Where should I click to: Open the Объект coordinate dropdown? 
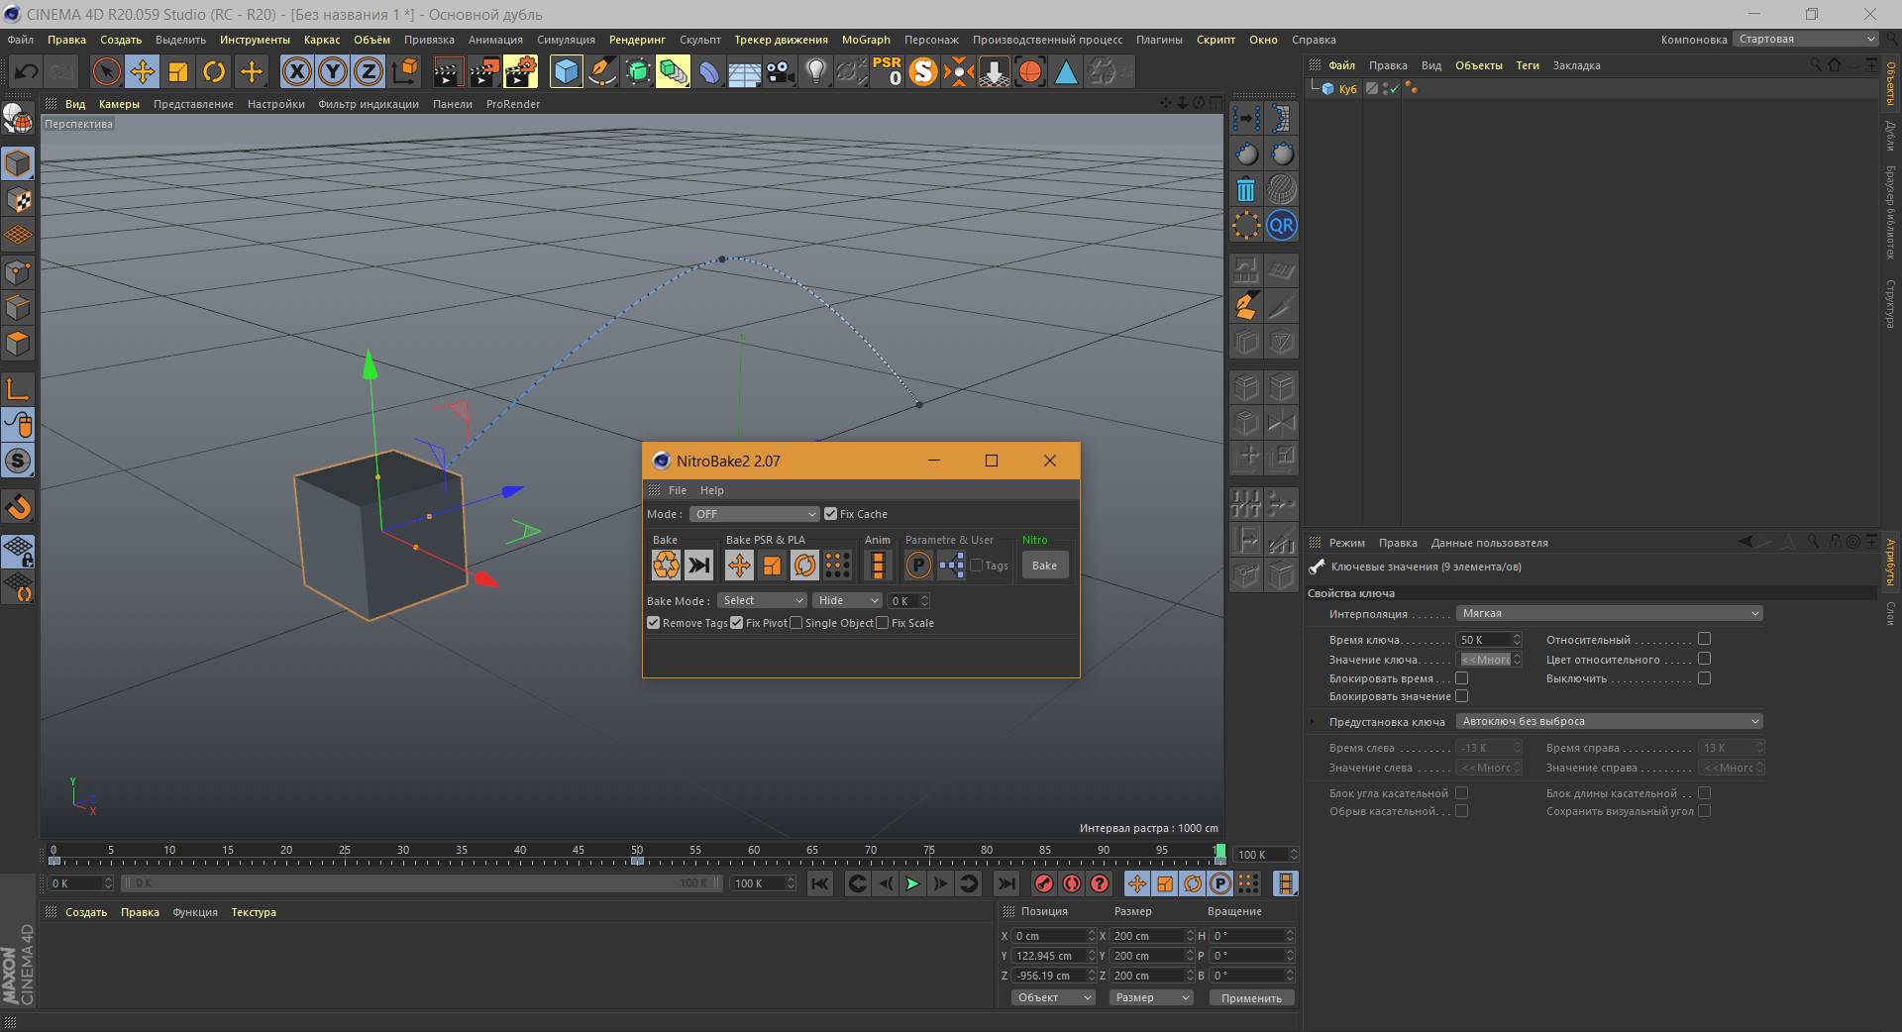tap(1053, 998)
